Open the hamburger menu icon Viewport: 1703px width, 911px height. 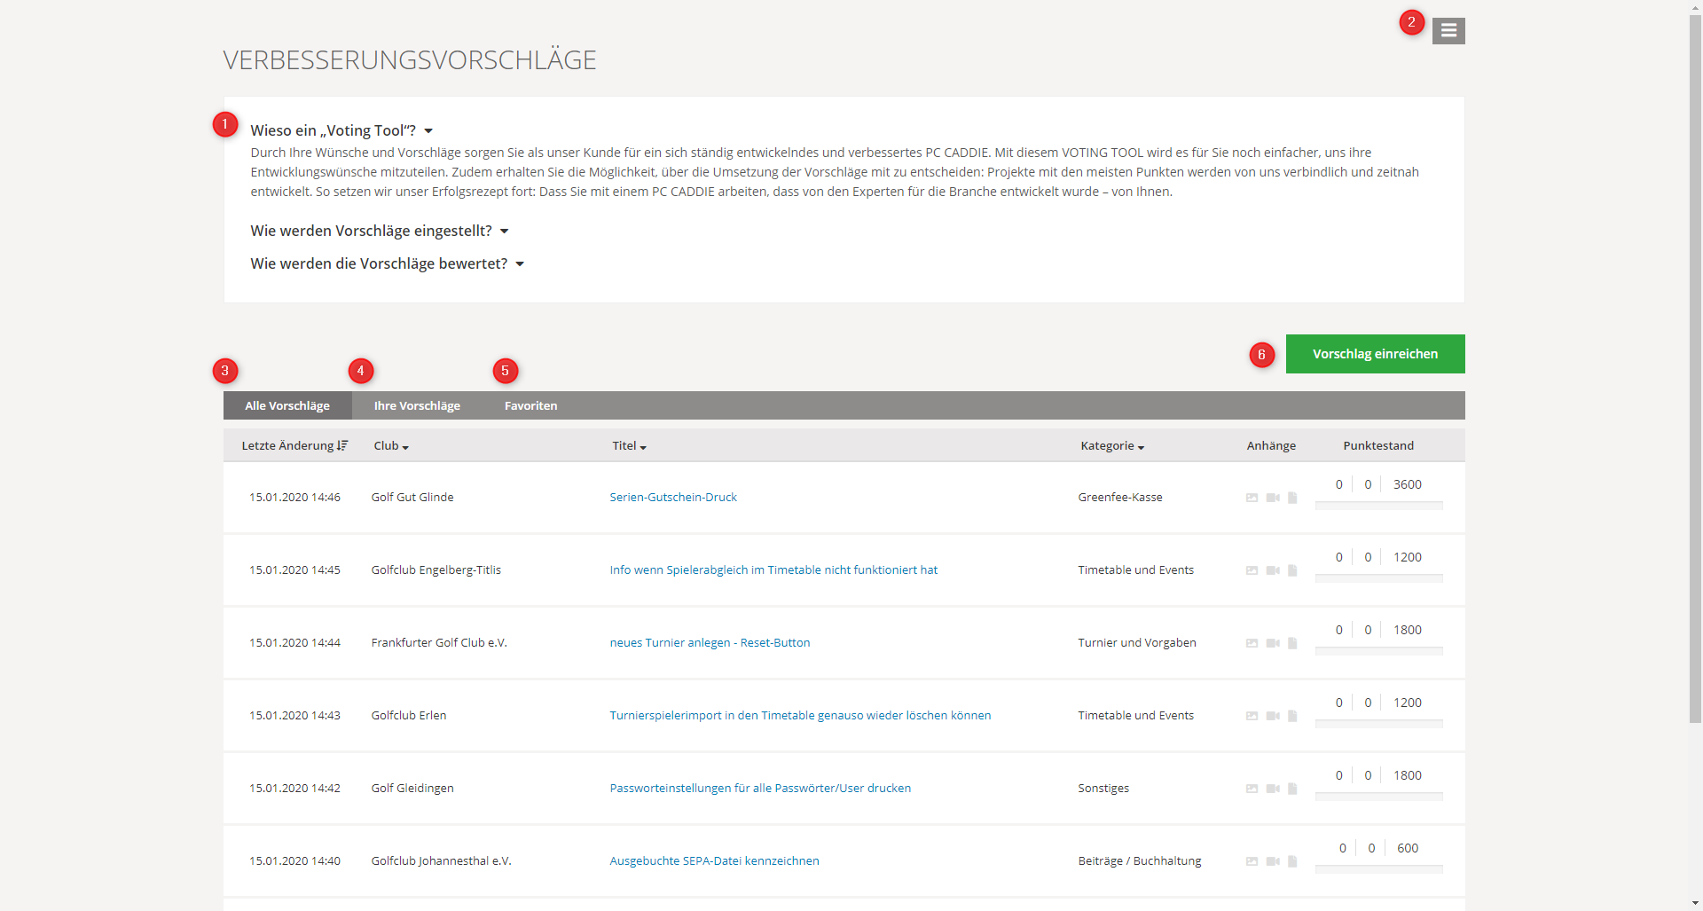[1448, 31]
